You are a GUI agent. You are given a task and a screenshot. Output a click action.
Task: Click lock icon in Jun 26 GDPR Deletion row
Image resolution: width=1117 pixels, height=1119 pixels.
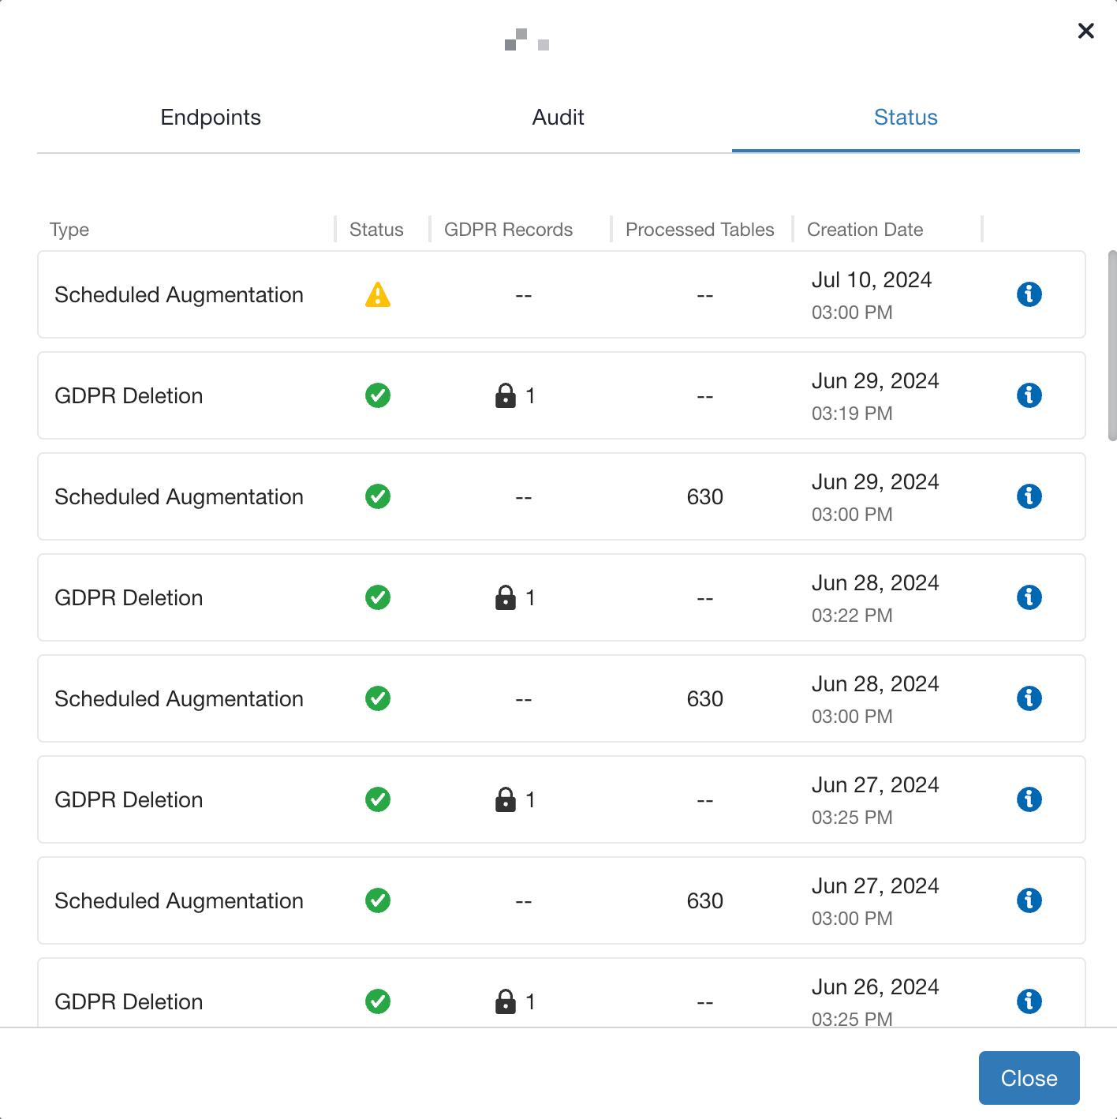505,1001
